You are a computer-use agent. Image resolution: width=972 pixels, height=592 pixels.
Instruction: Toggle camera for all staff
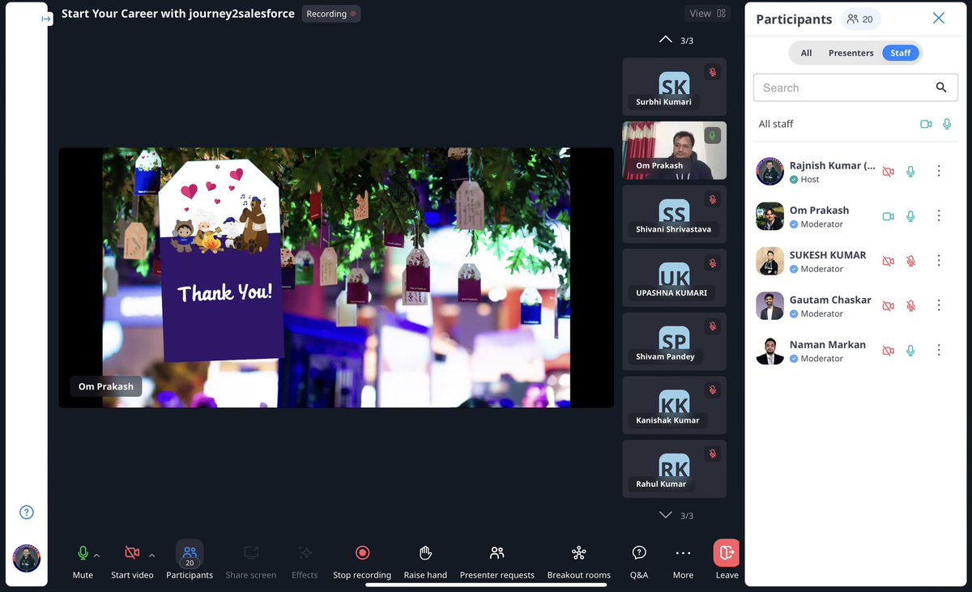926,124
